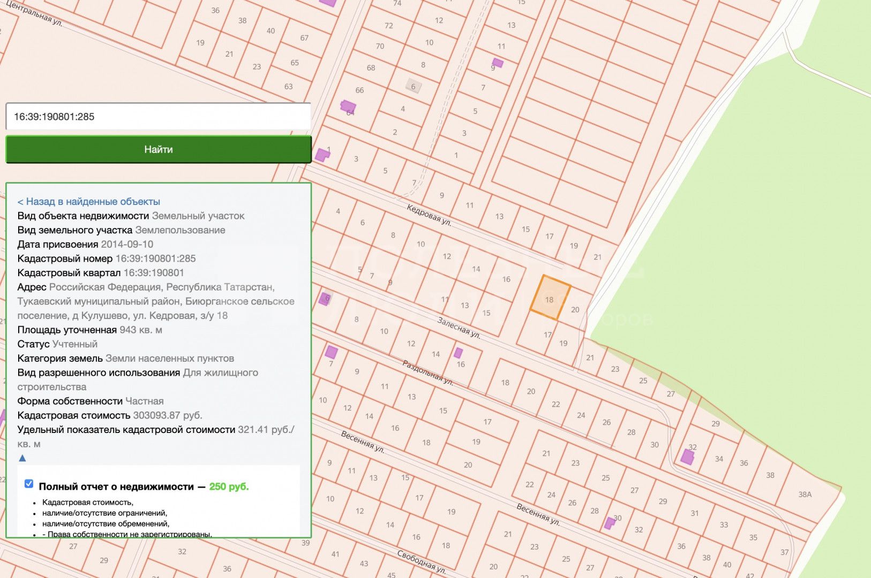Screen dimensions: 871x578
Task: Select parcel numbered 72
Action: coord(389,26)
